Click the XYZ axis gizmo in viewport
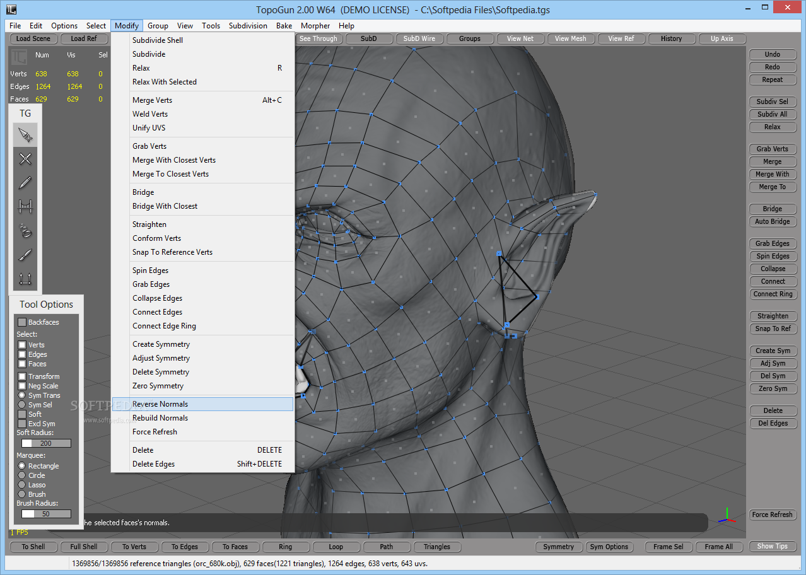The image size is (806, 575). coord(727,516)
